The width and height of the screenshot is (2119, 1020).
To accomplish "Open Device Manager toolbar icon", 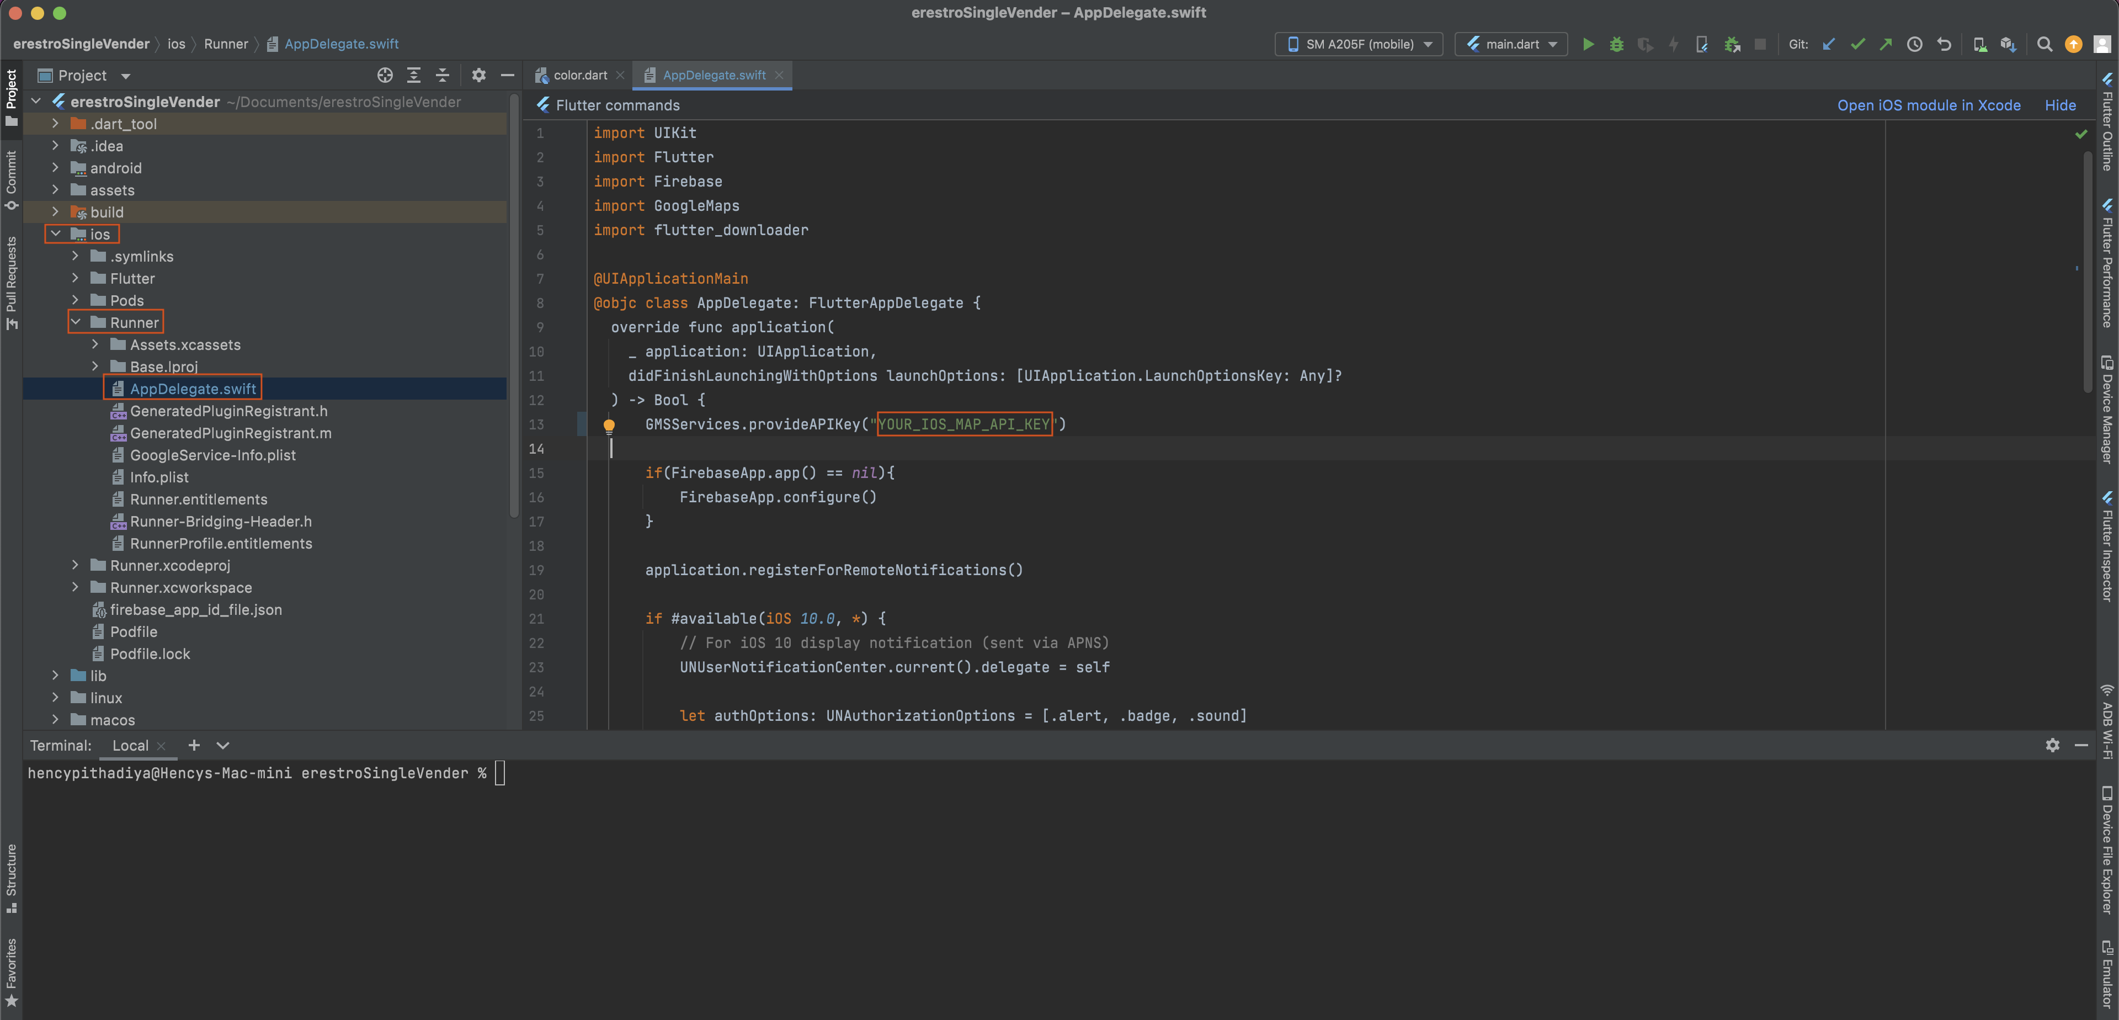I will coord(1980,44).
